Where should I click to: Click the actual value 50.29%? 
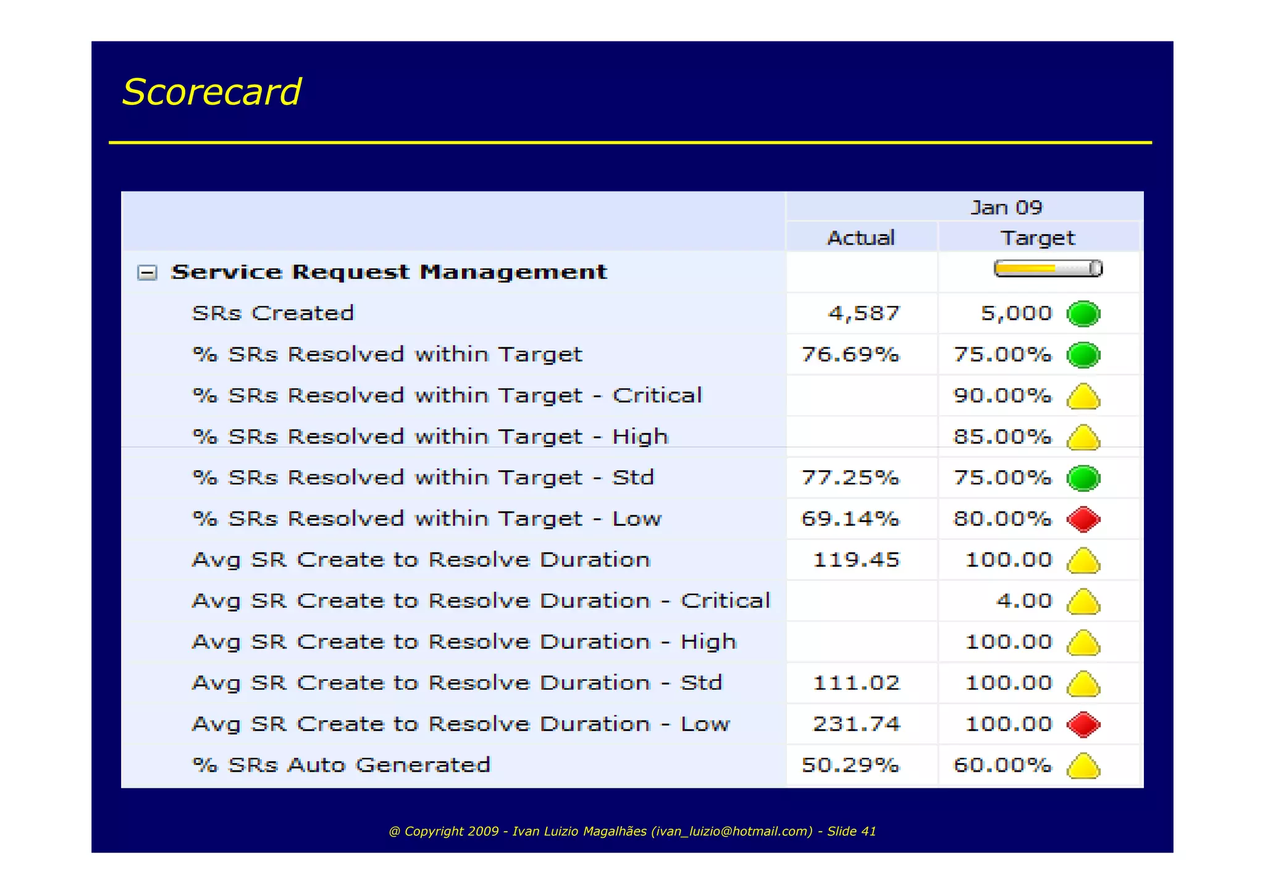851,765
